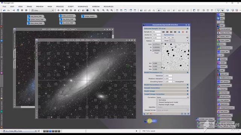Open the FILE menu
Image resolution: width=241 pixels, height=135 pixels.
coord(4,7)
